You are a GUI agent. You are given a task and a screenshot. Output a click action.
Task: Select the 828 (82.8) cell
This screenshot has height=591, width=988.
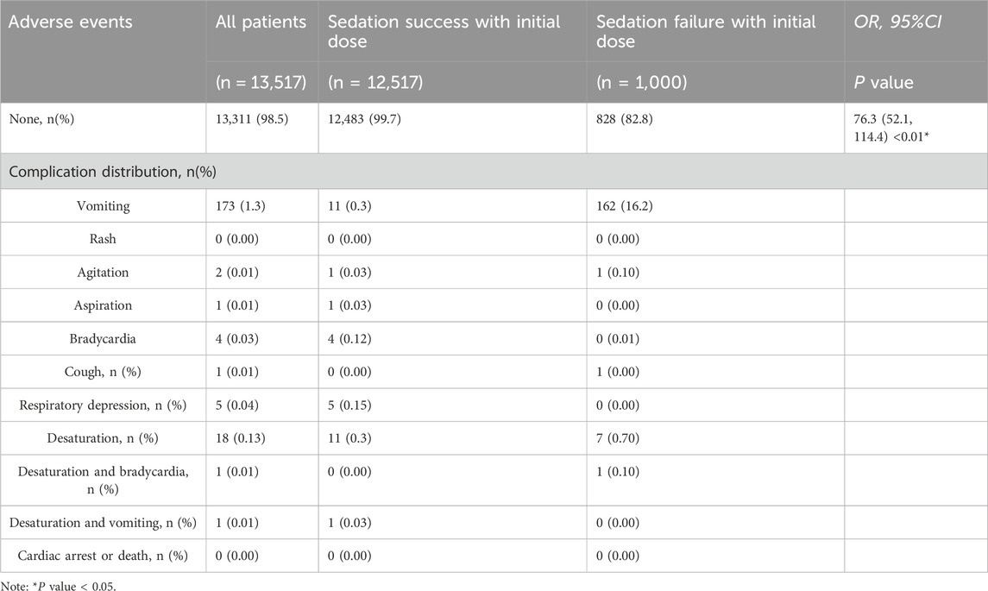[625, 119]
